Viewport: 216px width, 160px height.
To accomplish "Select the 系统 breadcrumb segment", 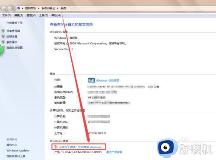I will (x=63, y=8).
